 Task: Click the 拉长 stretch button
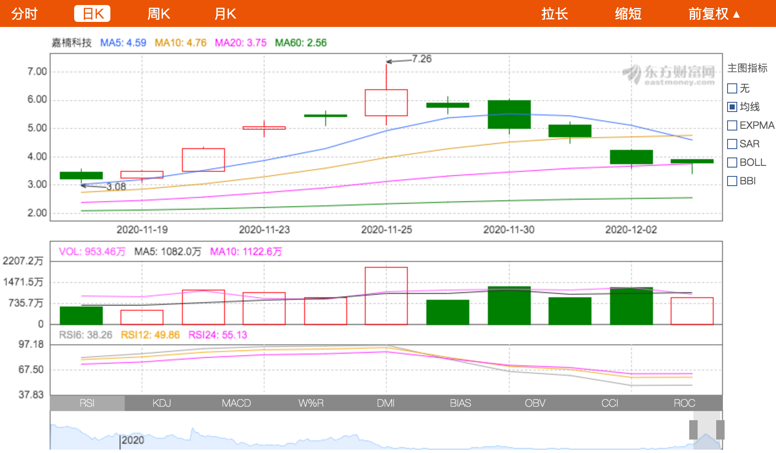554,14
